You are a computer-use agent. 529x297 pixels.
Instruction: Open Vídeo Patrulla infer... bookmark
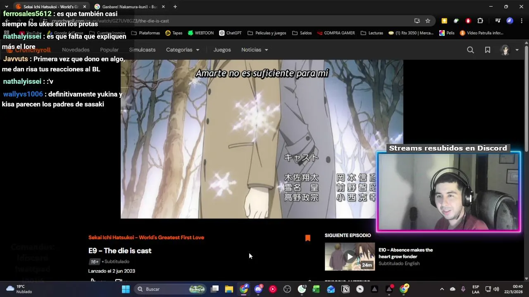[481, 33]
